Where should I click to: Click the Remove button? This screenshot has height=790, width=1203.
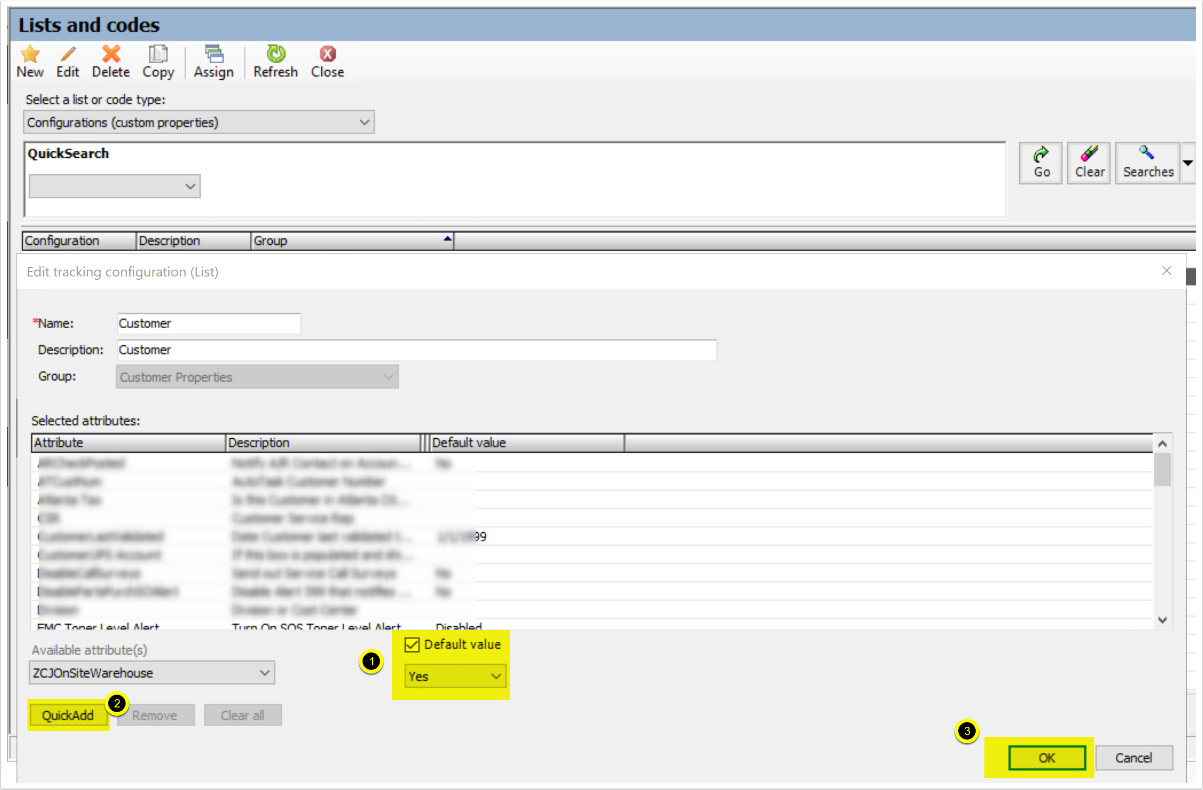pos(155,716)
